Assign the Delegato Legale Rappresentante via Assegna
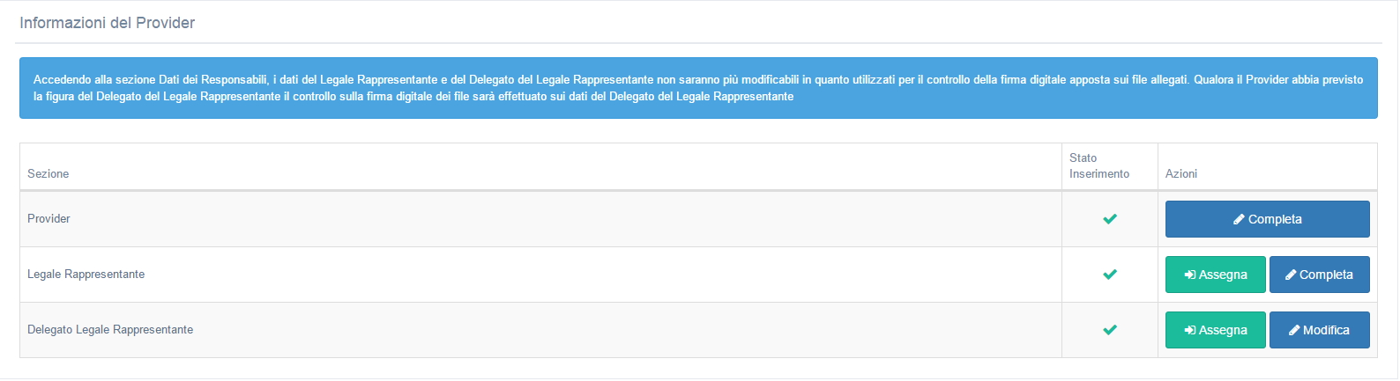Image resolution: width=1400 pixels, height=381 pixels. tap(1216, 330)
